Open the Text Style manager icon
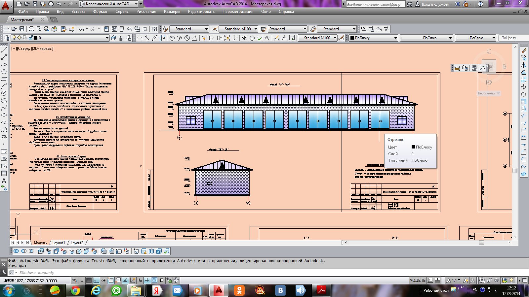 pyautogui.click(x=165, y=29)
